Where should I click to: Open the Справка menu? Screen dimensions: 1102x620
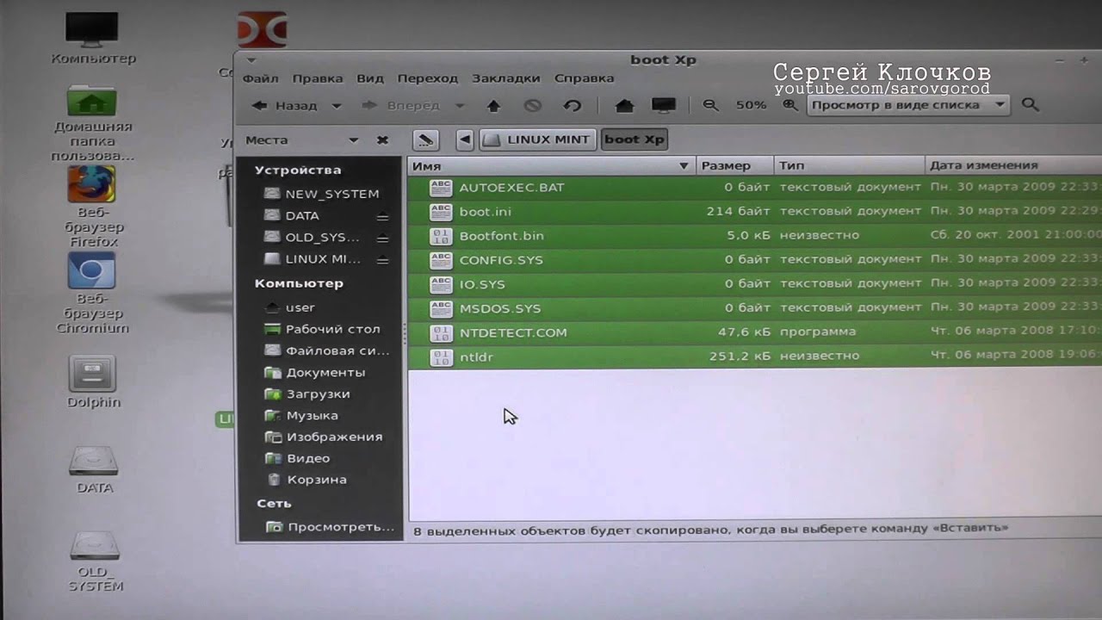coord(584,78)
